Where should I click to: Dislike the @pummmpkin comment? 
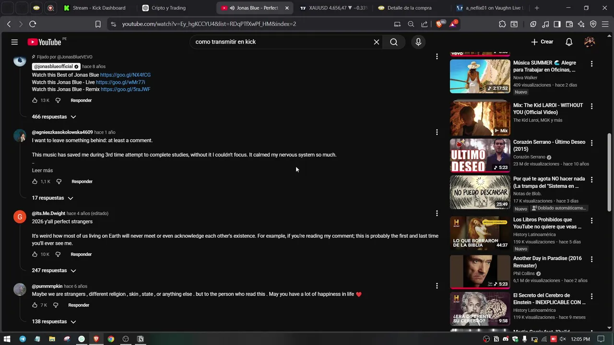point(56,305)
